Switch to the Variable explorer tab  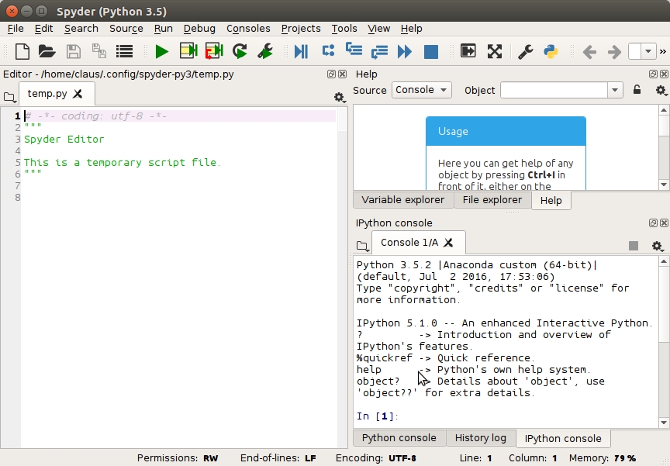403,200
